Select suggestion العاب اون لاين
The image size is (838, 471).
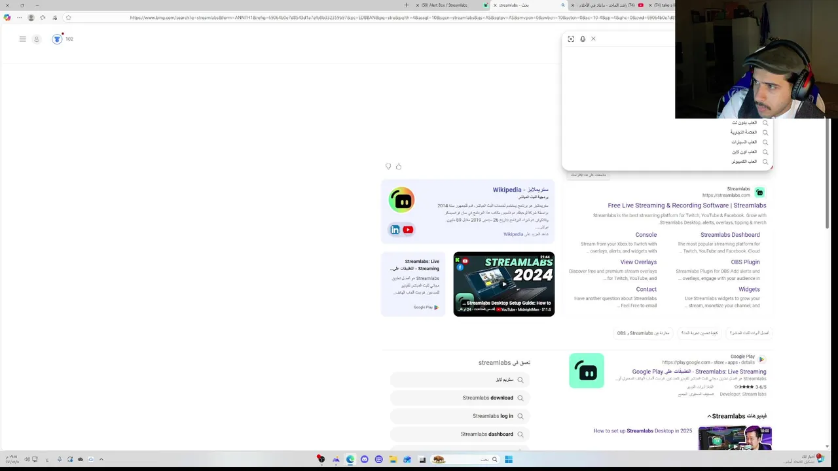[x=744, y=152]
